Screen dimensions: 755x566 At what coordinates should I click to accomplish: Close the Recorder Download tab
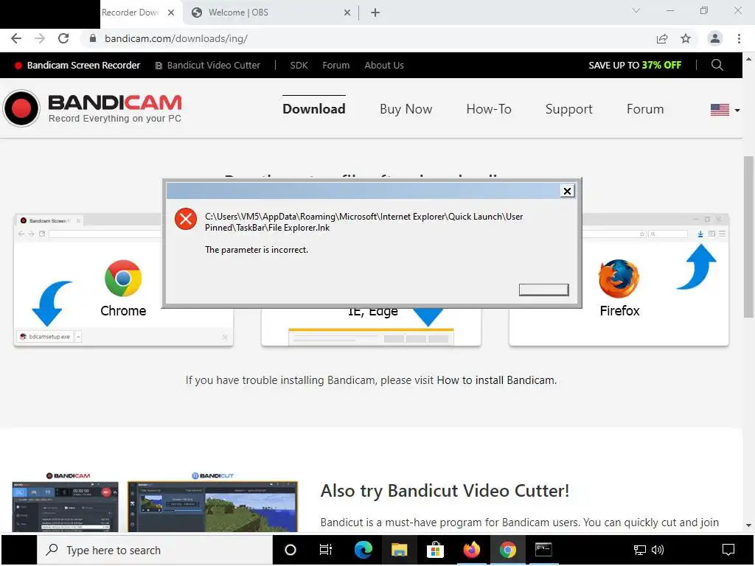click(171, 13)
